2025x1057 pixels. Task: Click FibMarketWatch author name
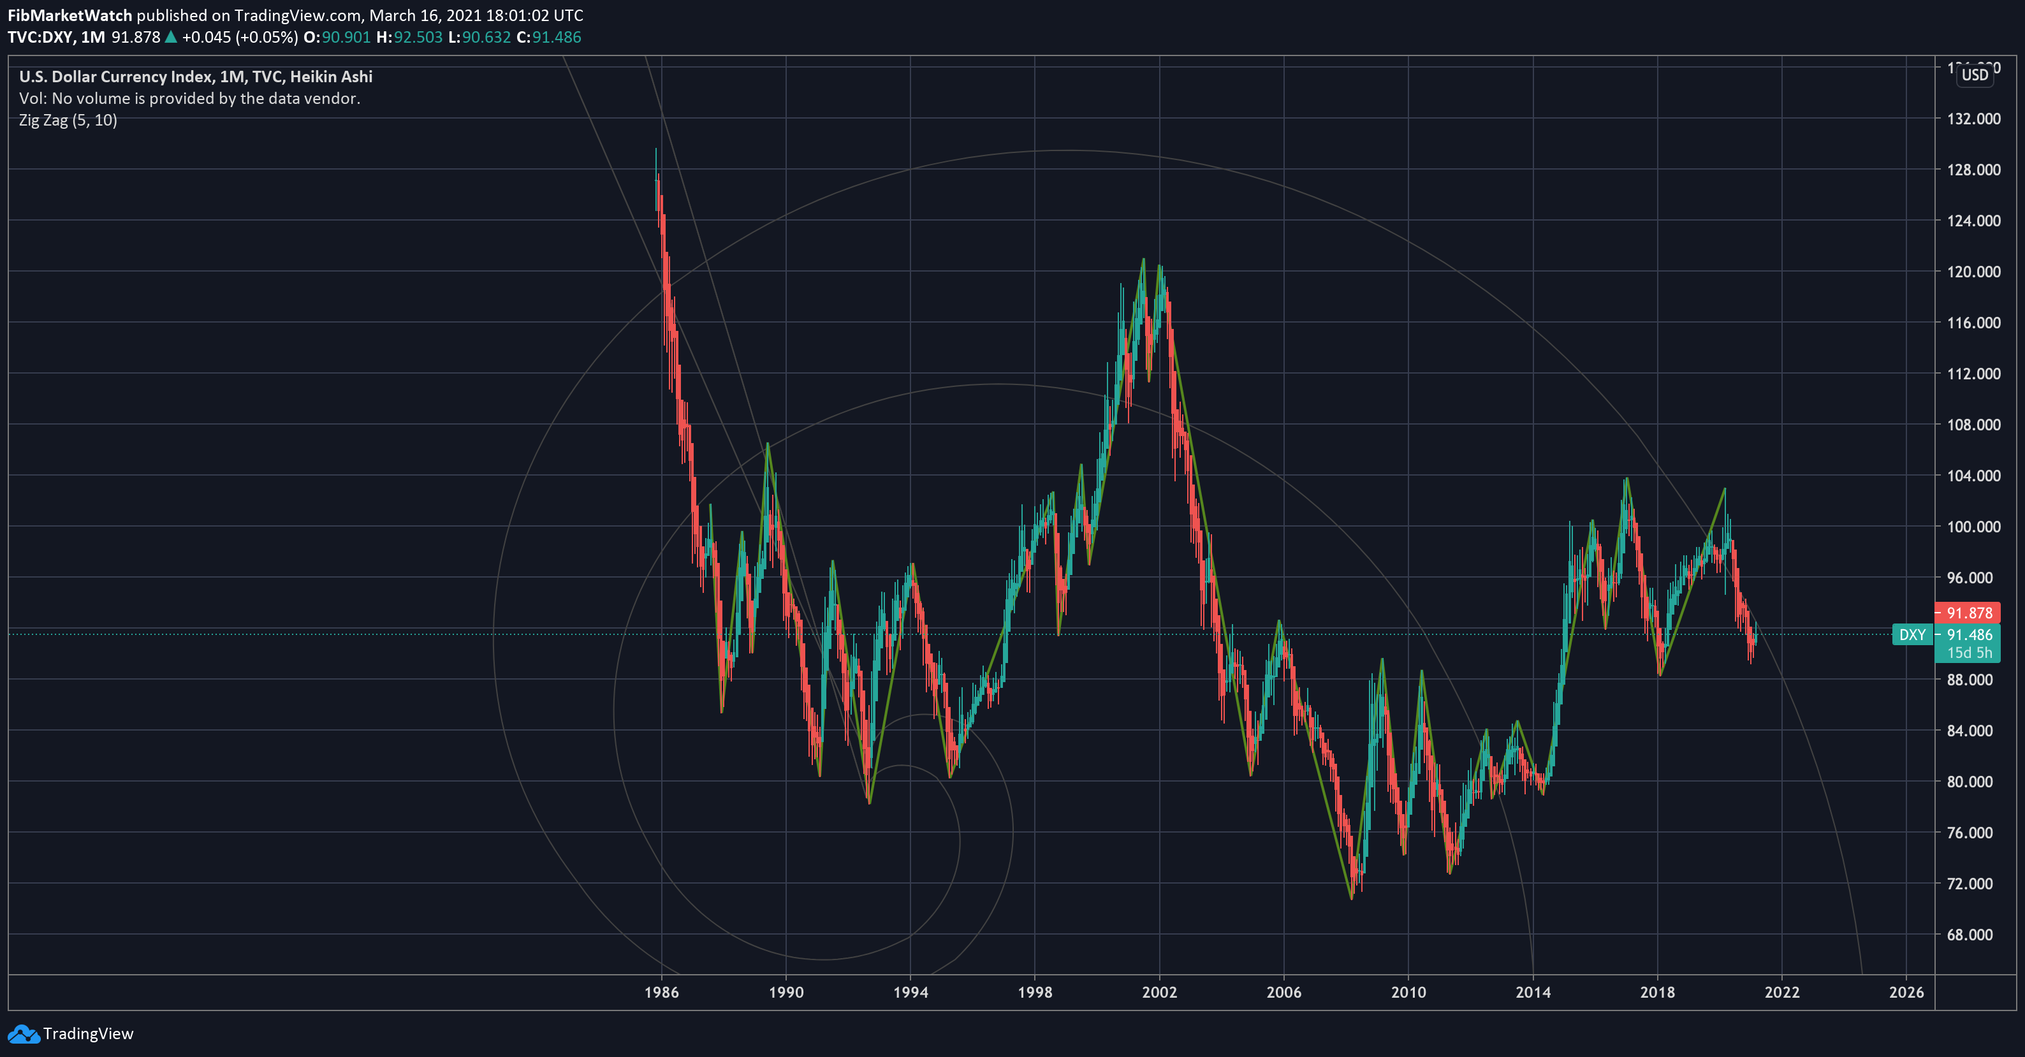pos(69,16)
